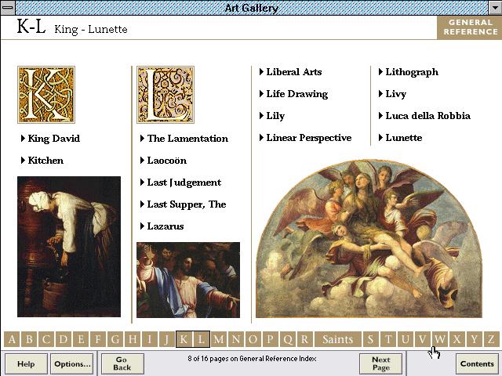Viewport: 502px width, 376px height.
Task: Click the ornamental letter K icon
Action: 46,95
